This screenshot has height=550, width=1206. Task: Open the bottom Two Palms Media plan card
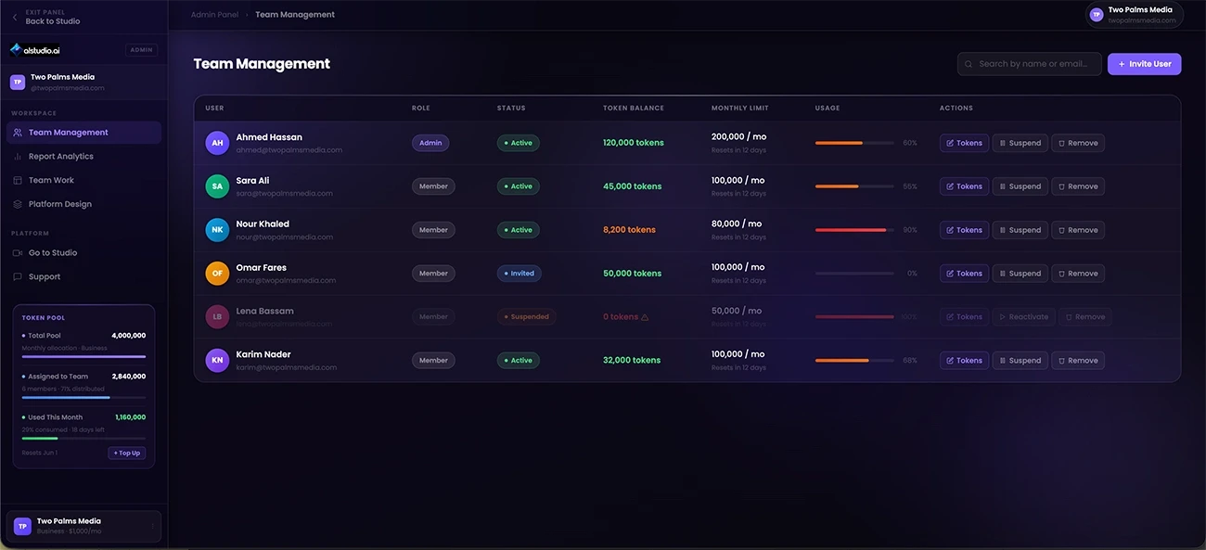pyautogui.click(x=83, y=526)
